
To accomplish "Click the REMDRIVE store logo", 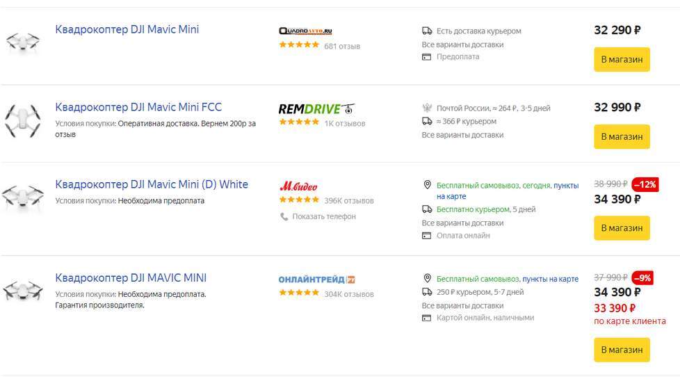I will tap(316, 108).
